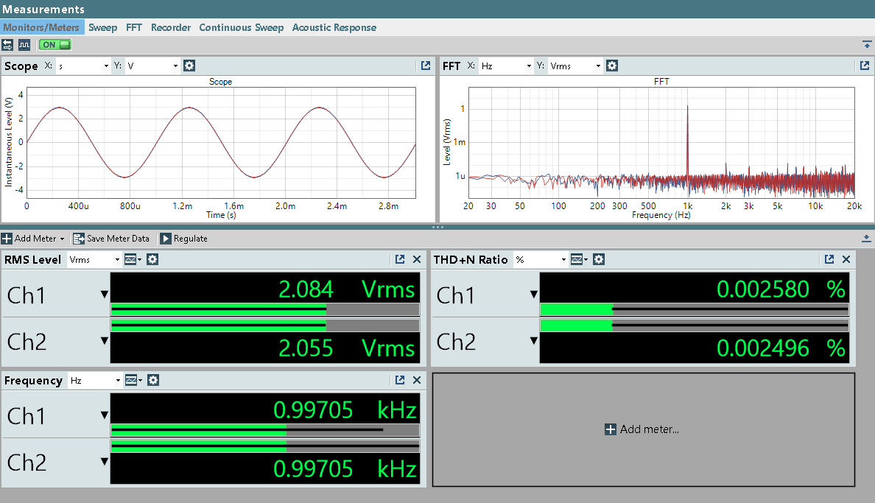Open Frequency unit Hz dropdown
Image resolution: width=875 pixels, height=503 pixels.
coord(95,381)
